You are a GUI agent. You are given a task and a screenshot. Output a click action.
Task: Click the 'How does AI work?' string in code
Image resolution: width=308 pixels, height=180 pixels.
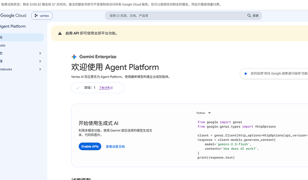tap(239, 149)
